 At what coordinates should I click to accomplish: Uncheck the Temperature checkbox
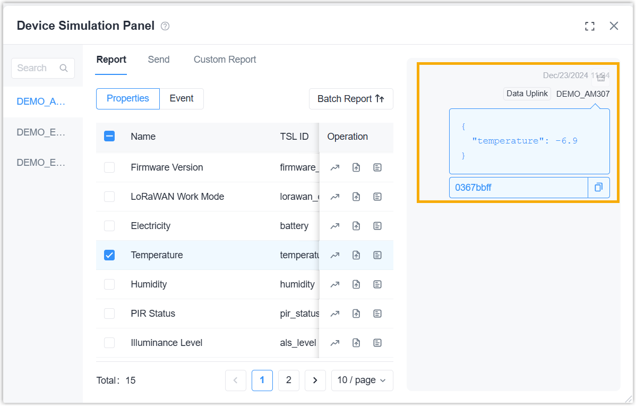pos(109,256)
